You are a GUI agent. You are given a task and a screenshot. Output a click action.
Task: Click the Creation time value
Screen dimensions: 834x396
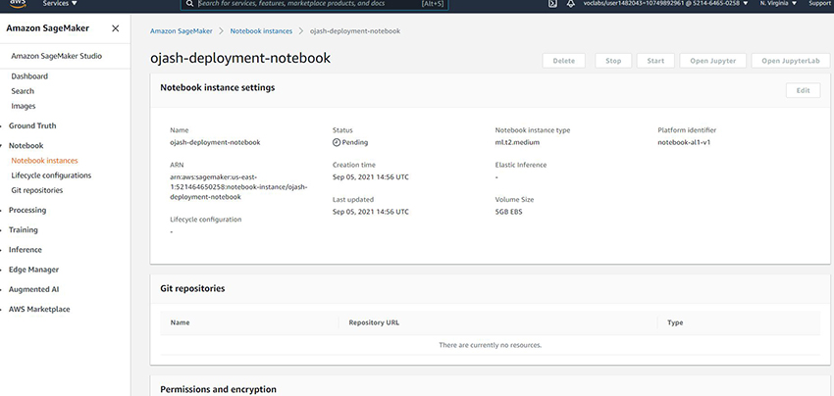371,177
